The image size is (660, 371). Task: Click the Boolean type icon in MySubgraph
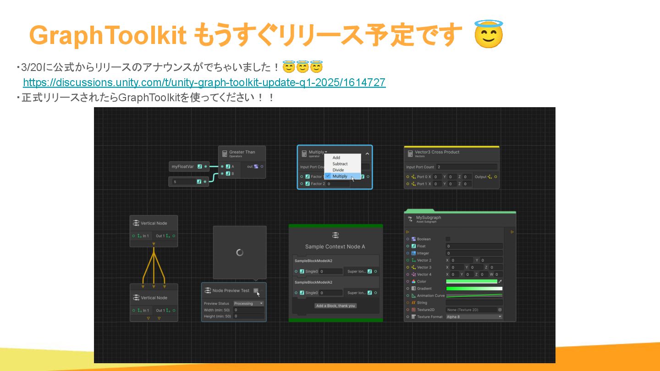pos(413,239)
